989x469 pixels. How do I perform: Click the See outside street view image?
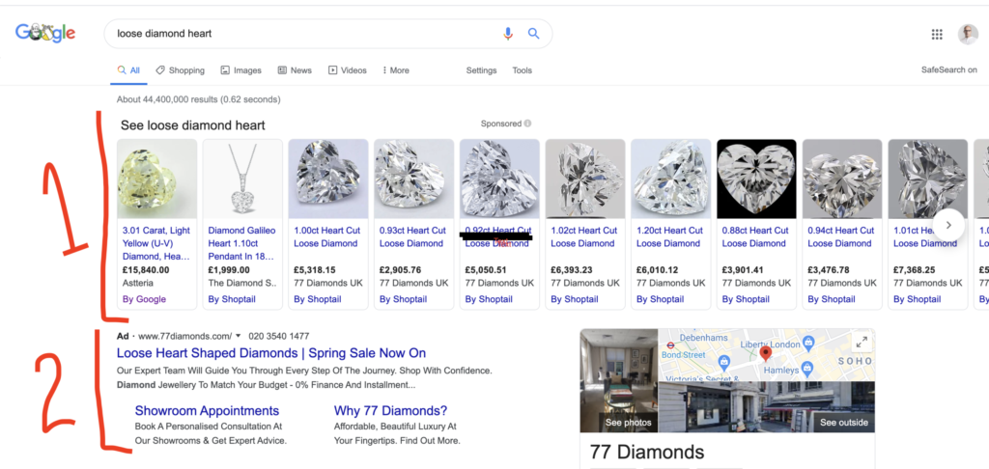coord(766,406)
